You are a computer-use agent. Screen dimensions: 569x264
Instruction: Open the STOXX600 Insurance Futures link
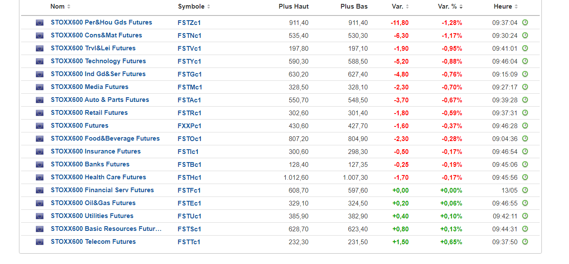96,151
